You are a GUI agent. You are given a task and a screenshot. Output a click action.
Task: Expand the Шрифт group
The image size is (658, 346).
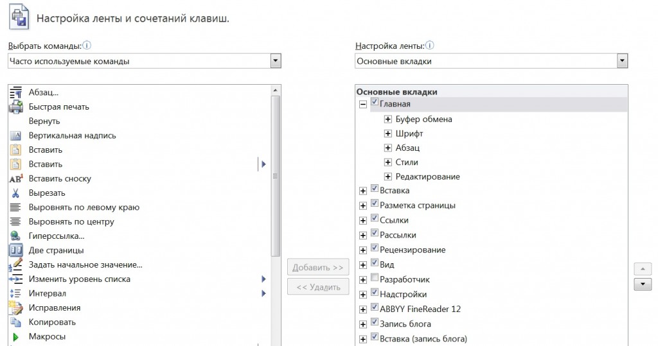point(388,134)
